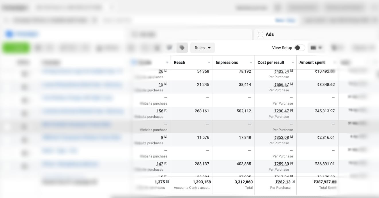Image resolution: width=379 pixels, height=198 pixels.
Task: Open the Rules dropdown menu
Action: tap(202, 48)
